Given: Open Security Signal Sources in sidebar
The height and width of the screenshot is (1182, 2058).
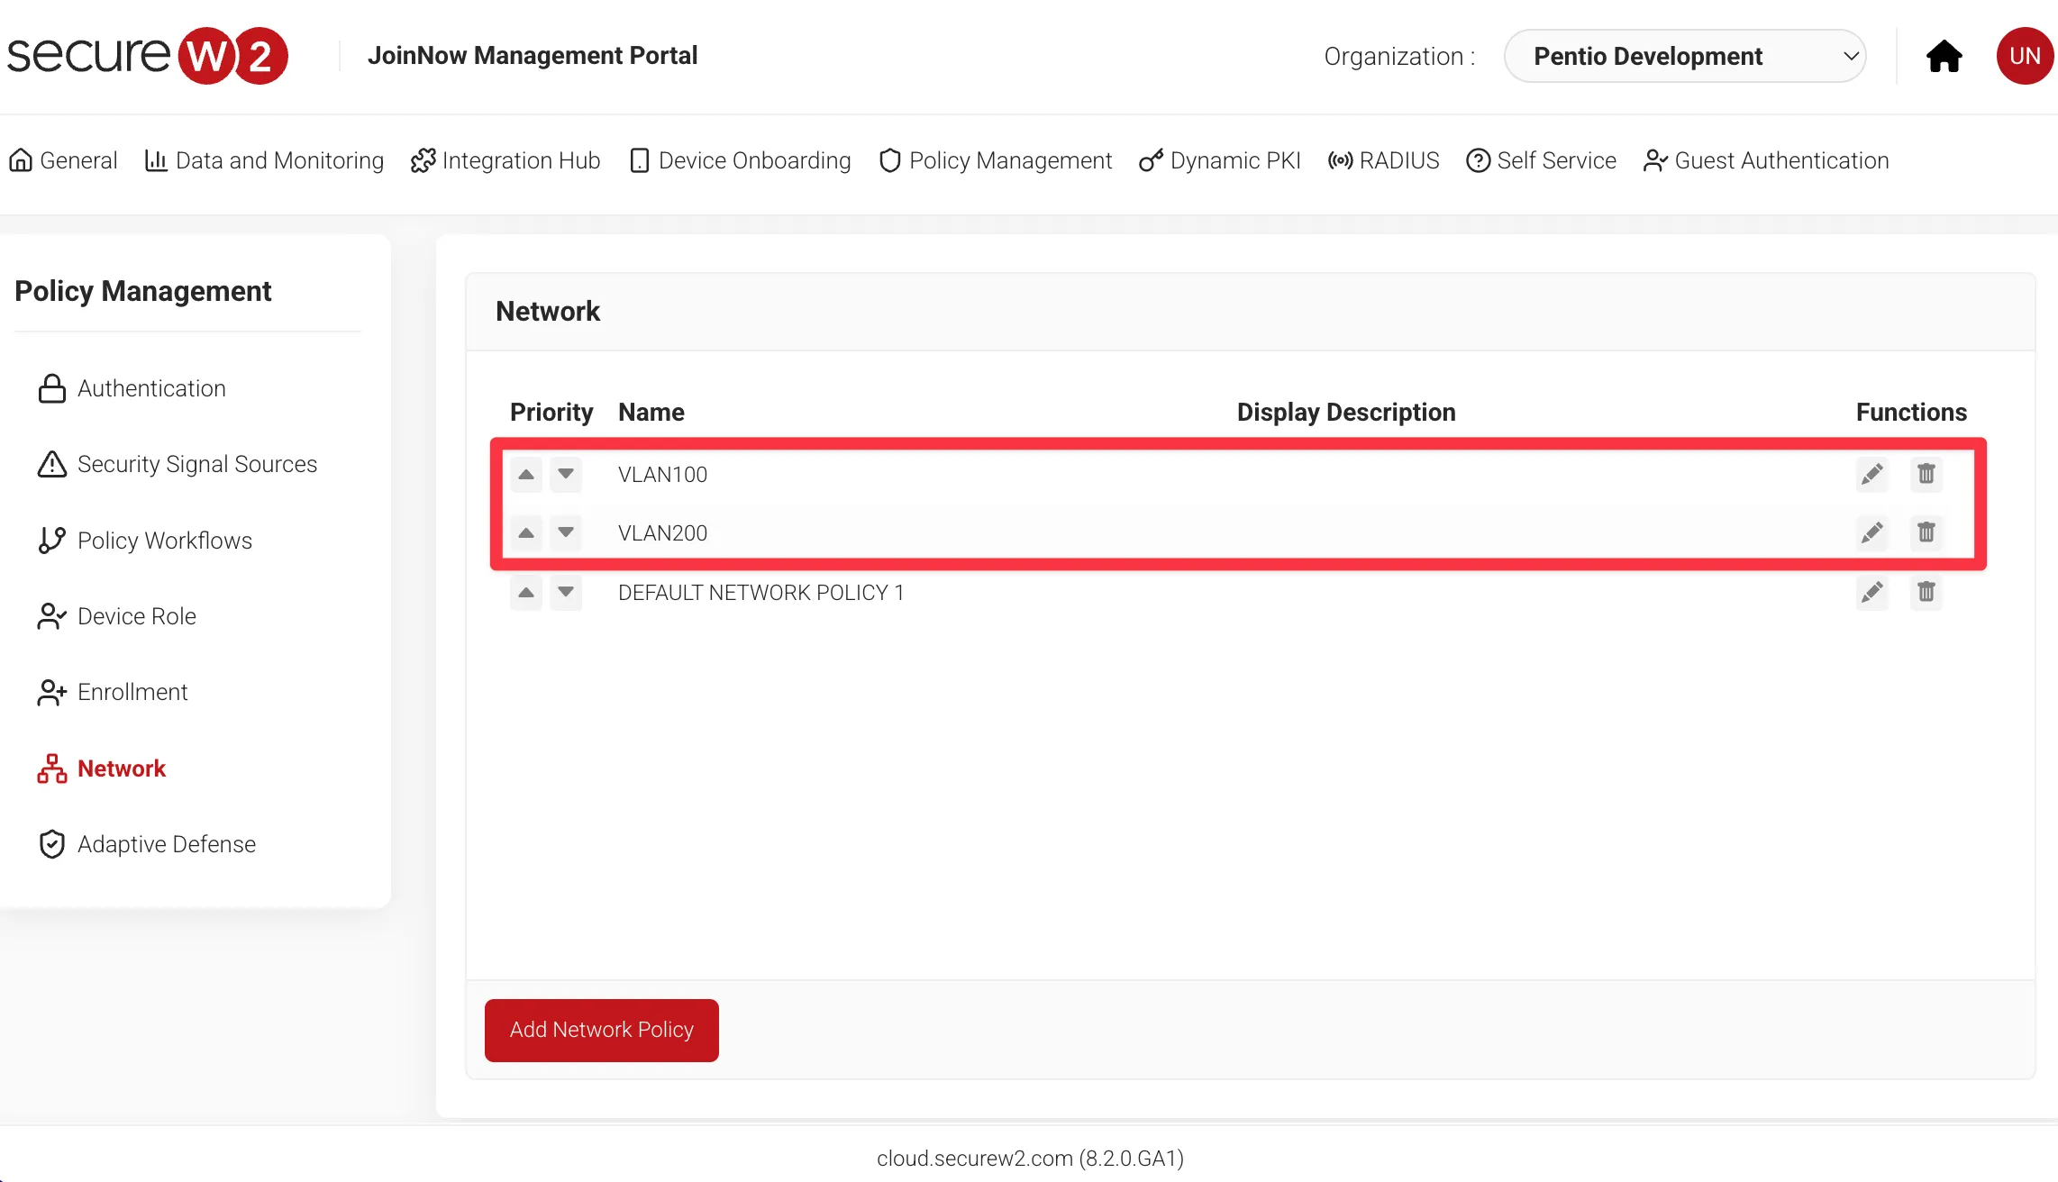Looking at the screenshot, I should point(196,464).
